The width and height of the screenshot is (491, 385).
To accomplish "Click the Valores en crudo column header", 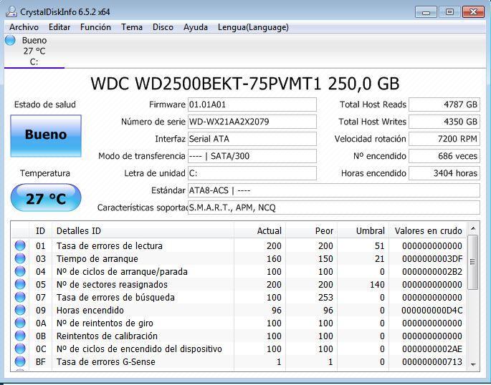I will click(x=428, y=230).
